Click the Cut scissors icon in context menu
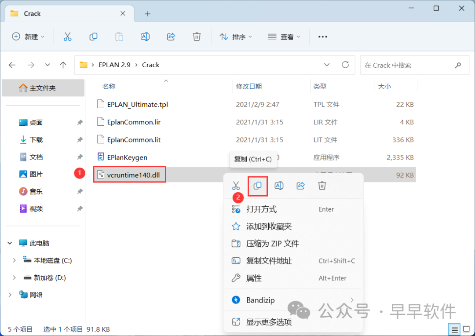The height and width of the screenshot is (336, 475). 236,186
